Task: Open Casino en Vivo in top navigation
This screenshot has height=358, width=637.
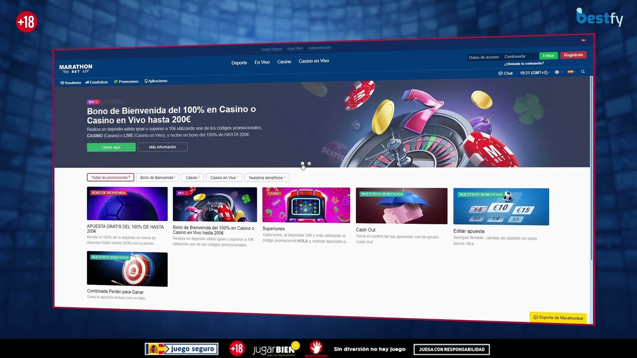Action: click(314, 61)
